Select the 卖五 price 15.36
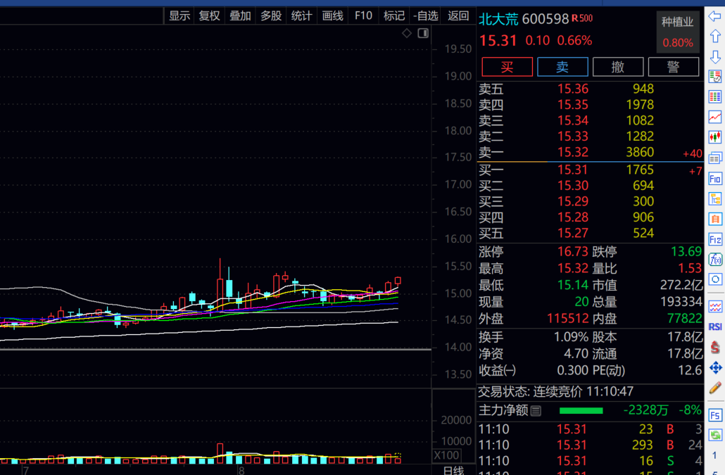Image resolution: width=725 pixels, height=475 pixels. [572, 89]
